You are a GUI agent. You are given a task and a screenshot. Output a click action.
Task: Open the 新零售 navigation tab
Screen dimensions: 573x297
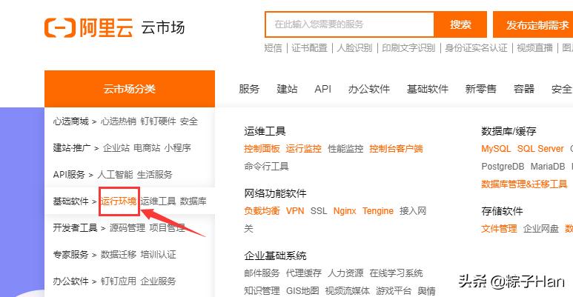click(x=480, y=89)
